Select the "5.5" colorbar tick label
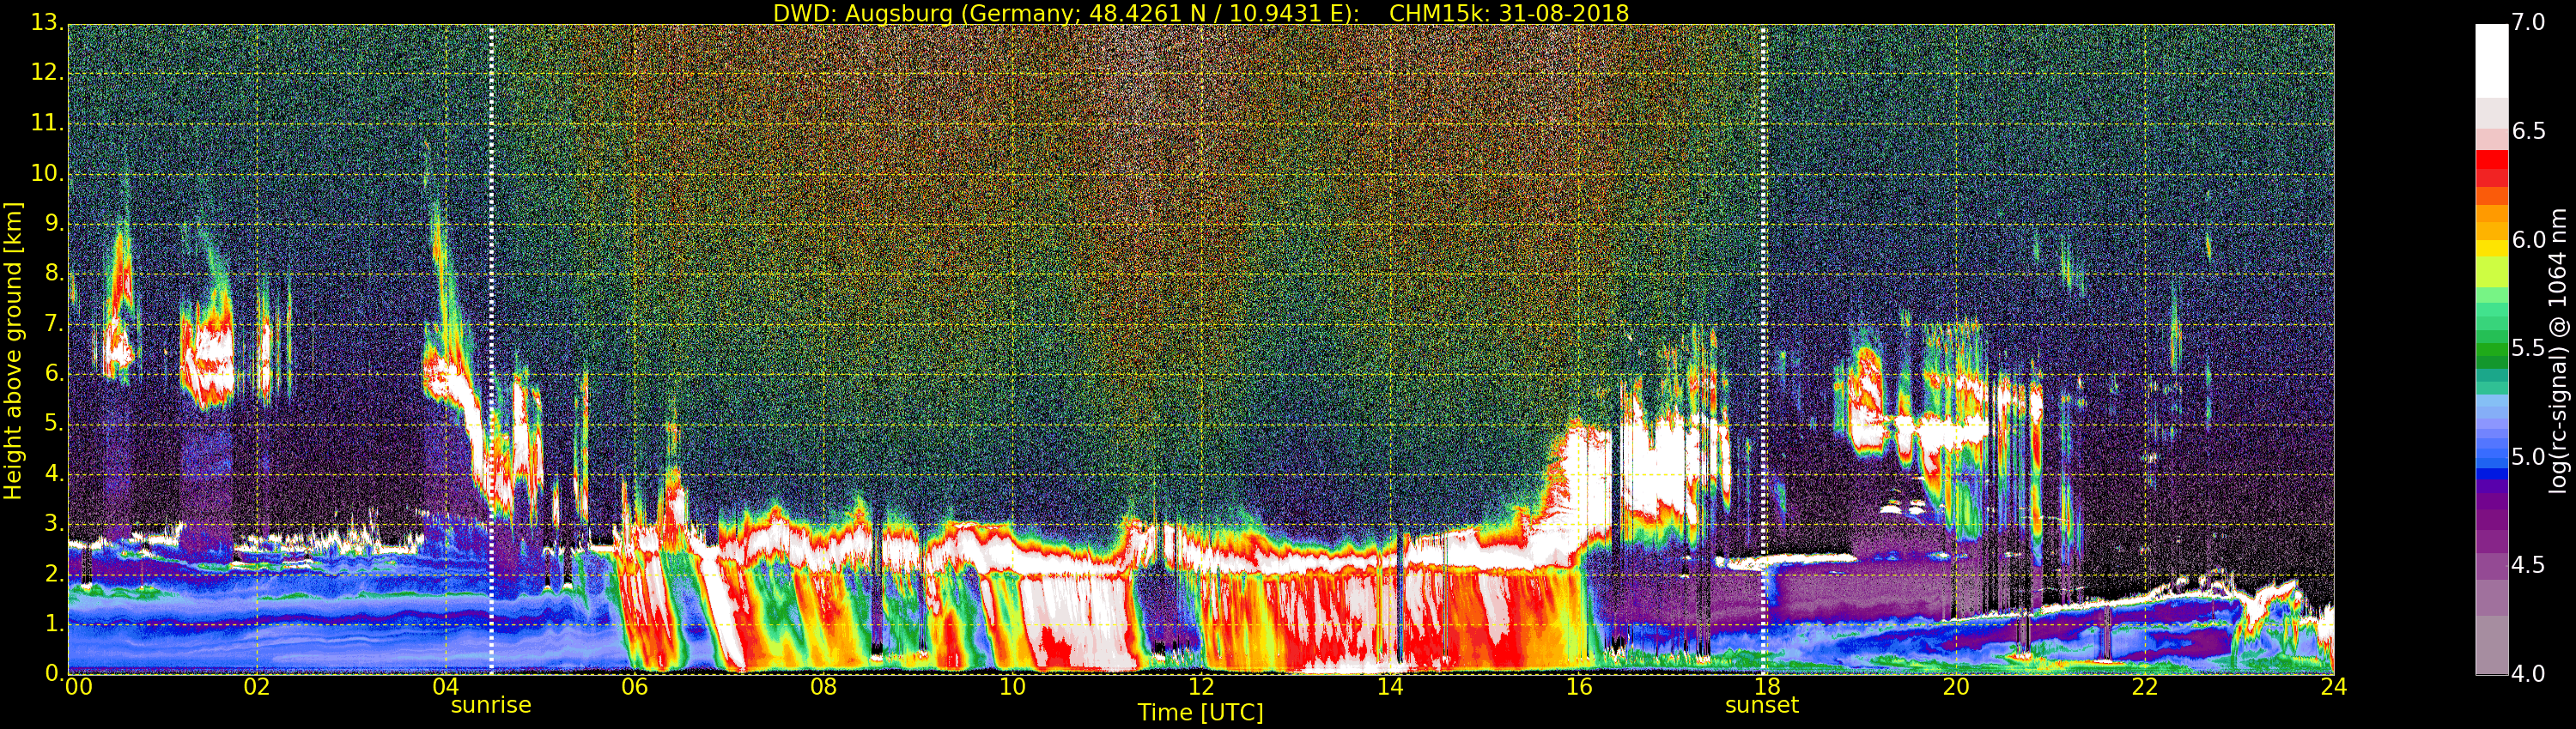Screen dimensions: 2576x729 coord(2529,348)
